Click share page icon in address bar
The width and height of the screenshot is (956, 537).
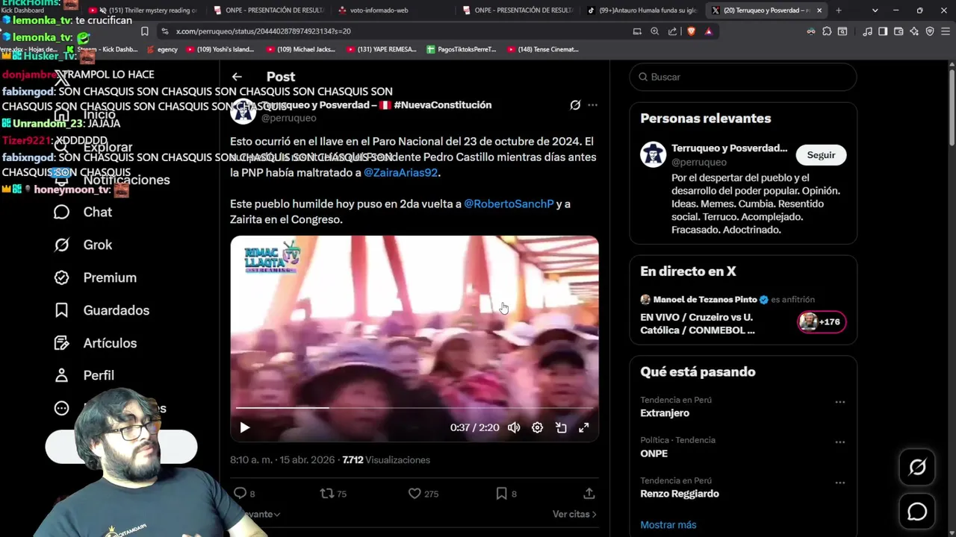click(x=673, y=31)
